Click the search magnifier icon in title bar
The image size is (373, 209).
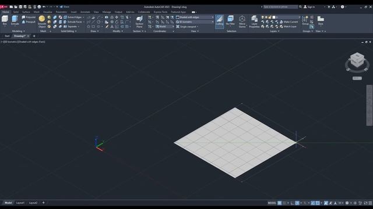click(301, 7)
